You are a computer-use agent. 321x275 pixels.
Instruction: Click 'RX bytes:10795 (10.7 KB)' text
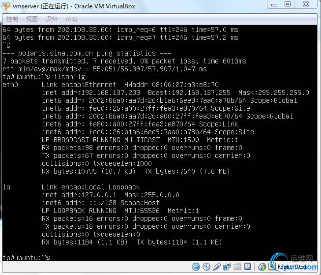88,171
